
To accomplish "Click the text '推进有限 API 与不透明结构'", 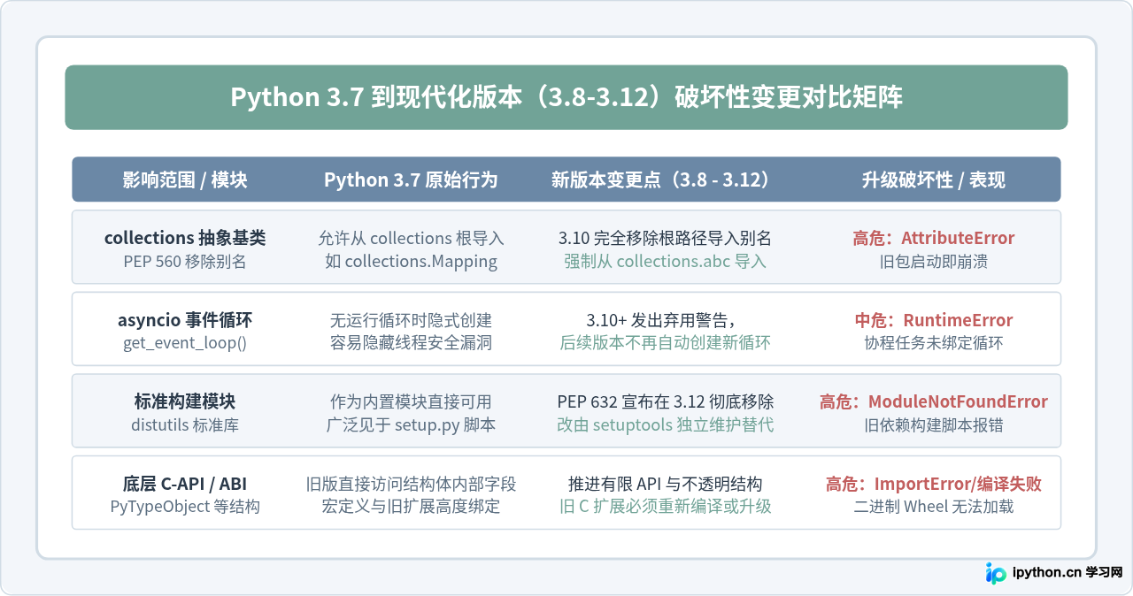I will (665, 484).
